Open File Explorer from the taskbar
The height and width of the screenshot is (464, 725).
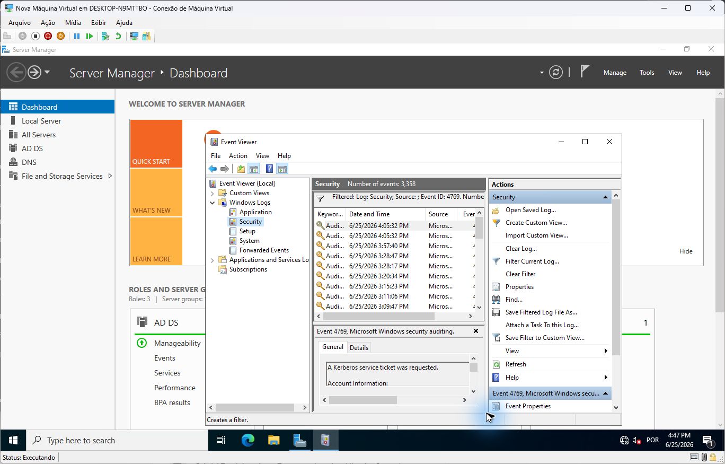(x=273, y=440)
